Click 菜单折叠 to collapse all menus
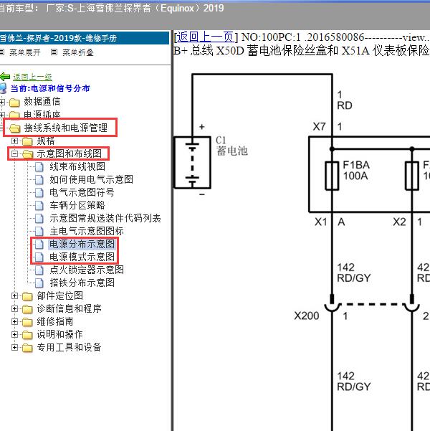The height and width of the screenshot is (431, 430). pos(78,52)
